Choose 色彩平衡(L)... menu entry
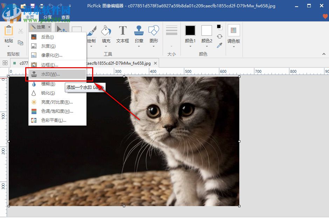 click(x=57, y=120)
